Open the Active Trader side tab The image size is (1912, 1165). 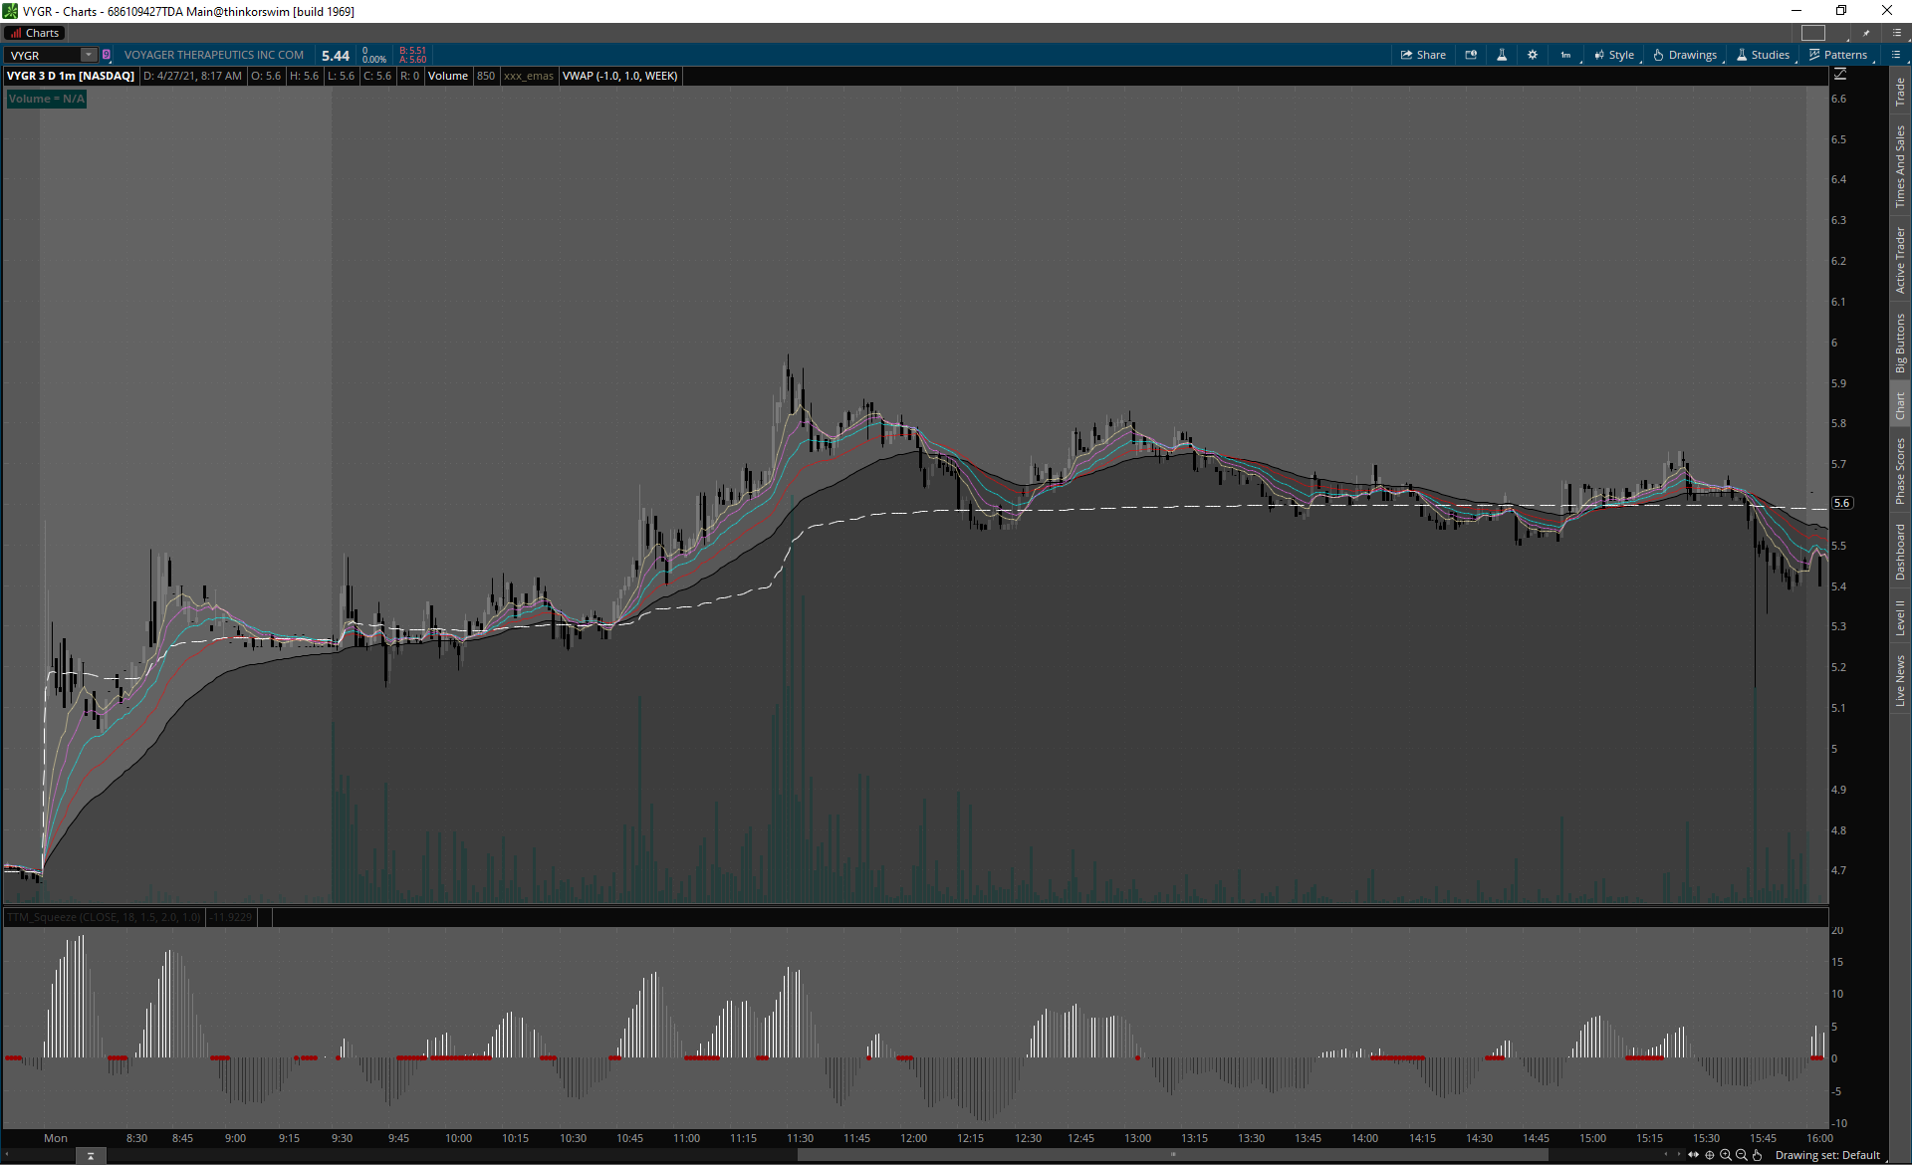pos(1900,259)
